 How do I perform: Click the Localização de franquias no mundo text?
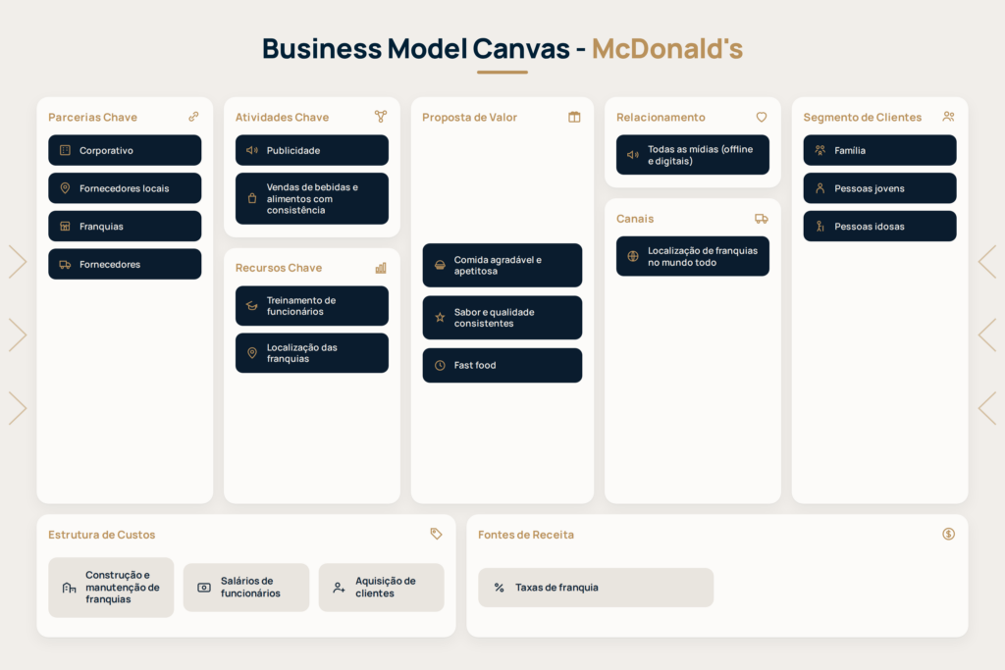703,256
